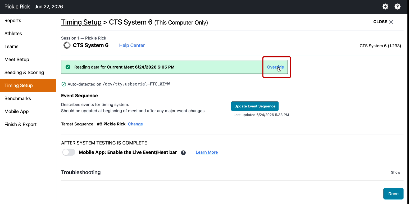
Task: Click Change next to Target Sequence
Action: click(x=135, y=124)
